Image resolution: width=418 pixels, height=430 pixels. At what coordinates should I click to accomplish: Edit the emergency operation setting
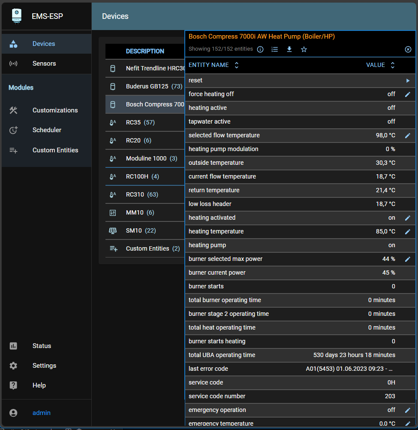[408, 410]
